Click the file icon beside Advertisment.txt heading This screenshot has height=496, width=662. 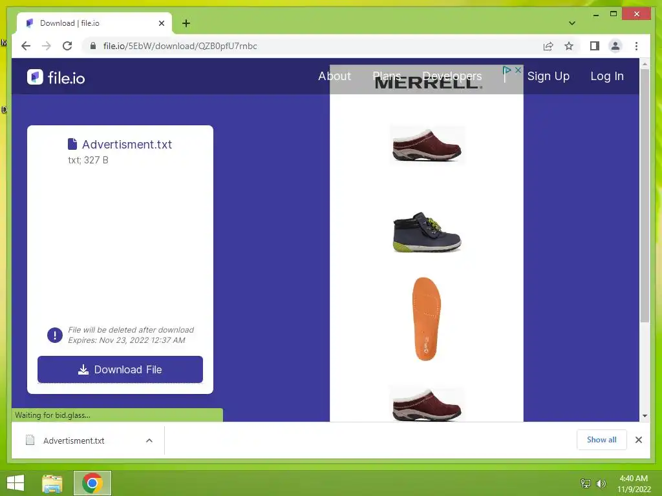pos(72,144)
